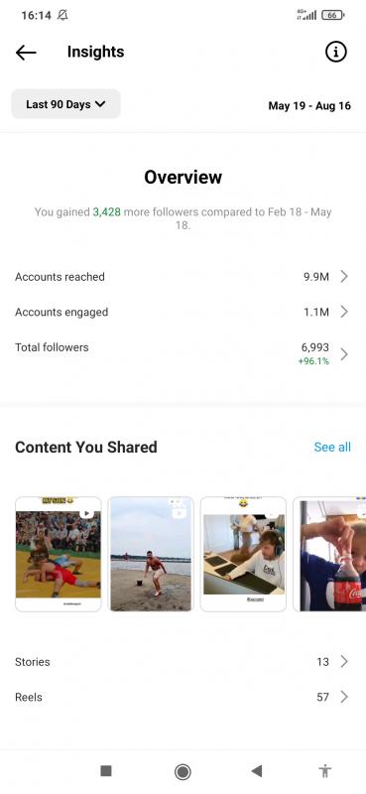Open the Insights info icon
This screenshot has width=366, height=794.
click(336, 52)
